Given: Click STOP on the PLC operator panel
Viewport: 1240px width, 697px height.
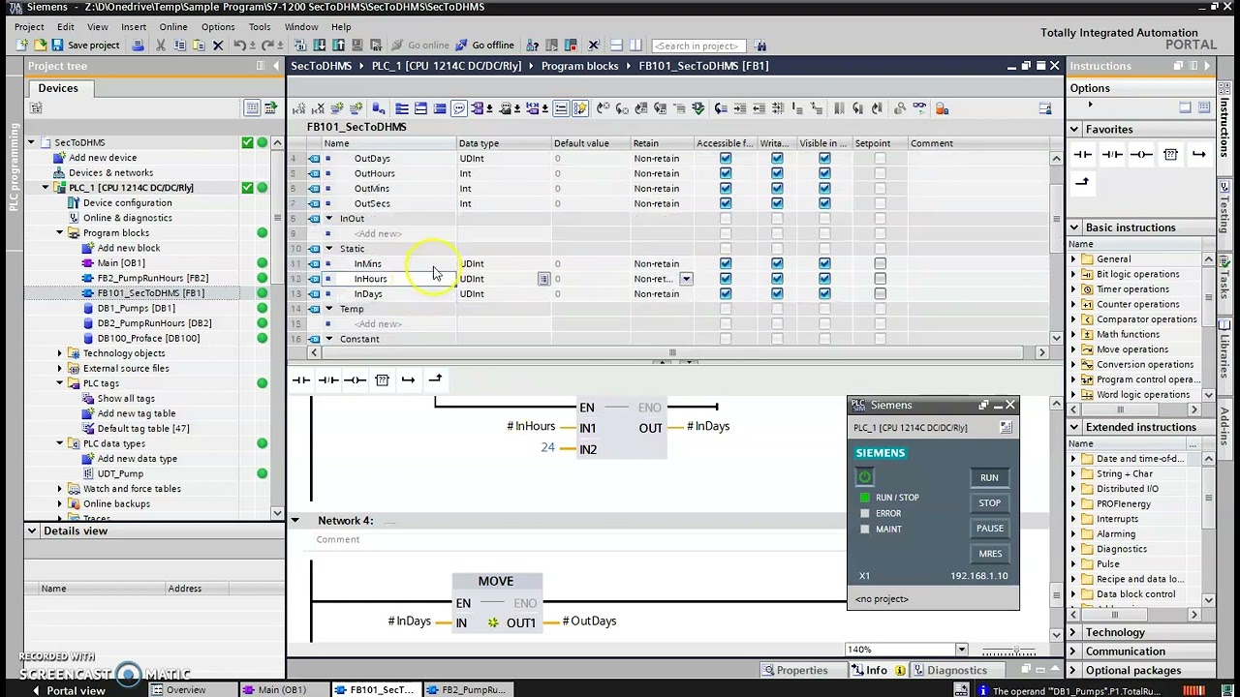Looking at the screenshot, I should (x=989, y=502).
